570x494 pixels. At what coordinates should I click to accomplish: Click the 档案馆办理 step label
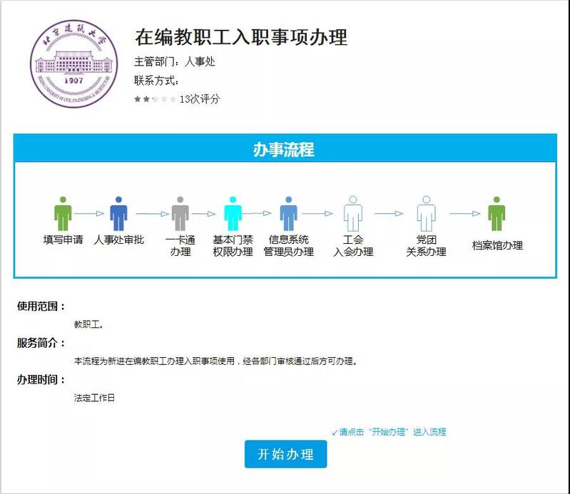point(497,245)
